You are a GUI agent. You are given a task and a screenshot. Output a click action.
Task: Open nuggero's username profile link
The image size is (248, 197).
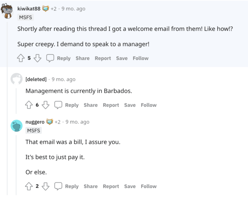pos(35,122)
